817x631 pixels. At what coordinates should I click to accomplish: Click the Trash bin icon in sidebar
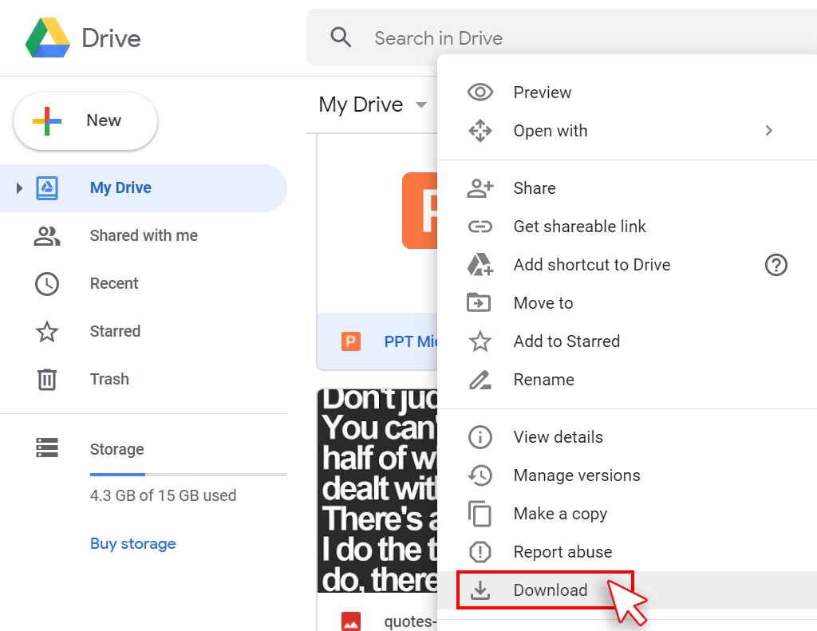(x=47, y=379)
